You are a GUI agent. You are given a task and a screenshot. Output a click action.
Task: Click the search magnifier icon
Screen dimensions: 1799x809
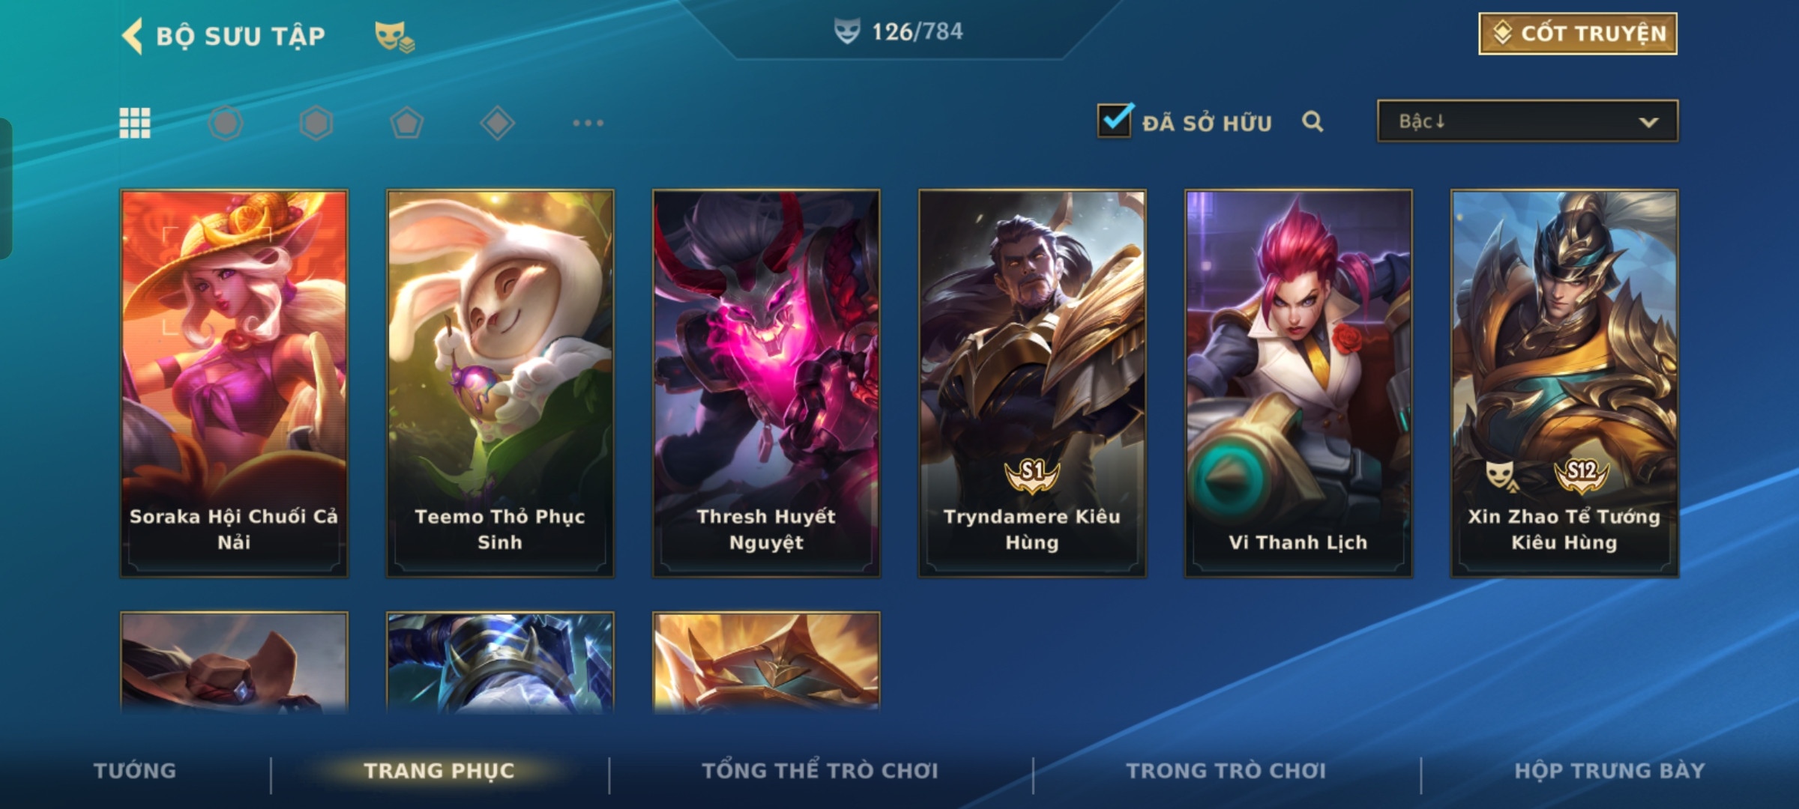pos(1313,121)
